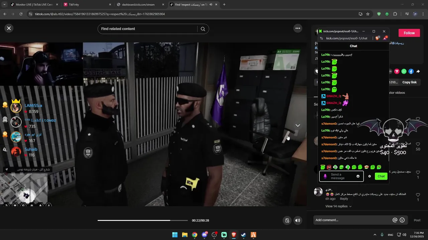Go back in browser

(x=5, y=14)
